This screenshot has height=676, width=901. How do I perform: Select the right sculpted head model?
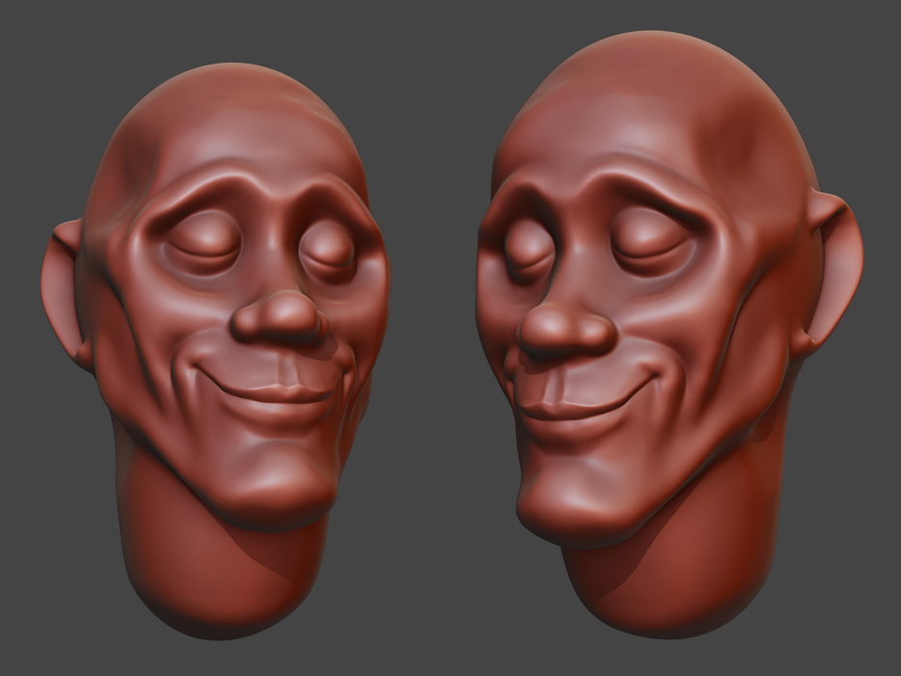pos(669,333)
